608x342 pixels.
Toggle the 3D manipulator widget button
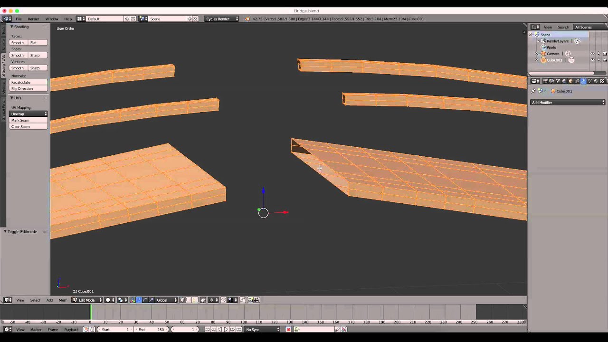[132, 300]
